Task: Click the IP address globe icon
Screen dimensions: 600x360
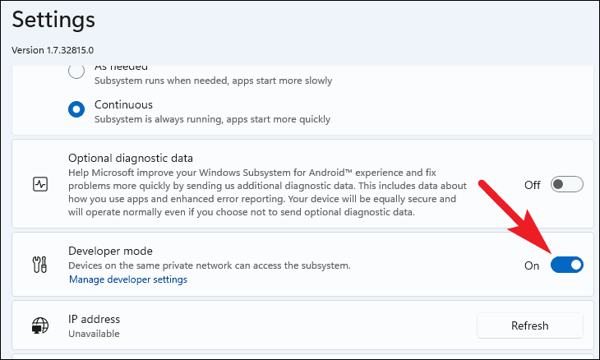Action: click(39, 325)
